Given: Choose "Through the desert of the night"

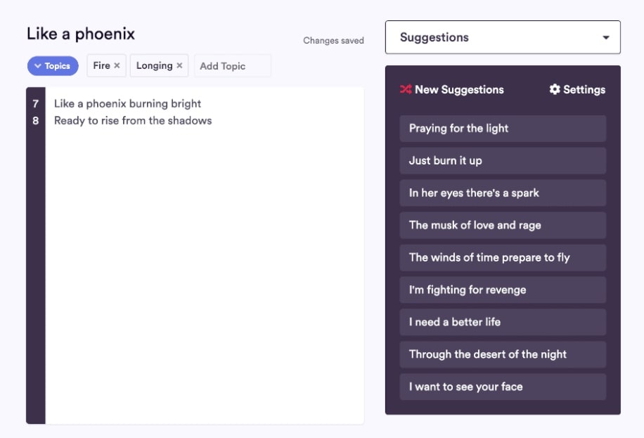Looking at the screenshot, I should point(502,354).
